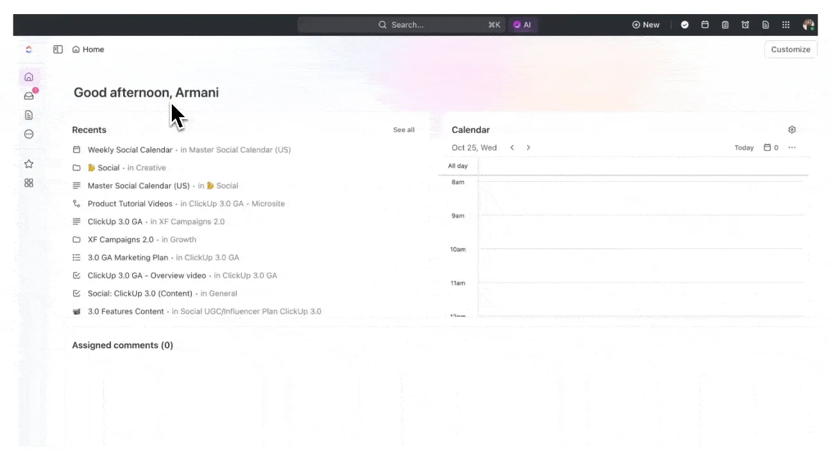Open Weekly Social Calendar recent item
The width and height of the screenshot is (831, 461).
click(x=130, y=150)
